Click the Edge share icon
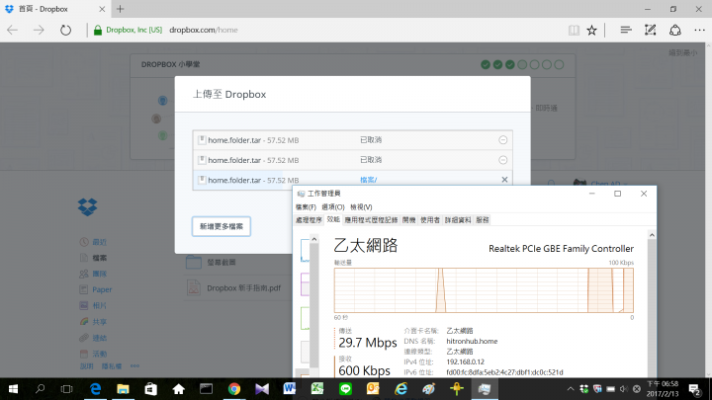Screen dimensions: 712x400 [675, 30]
